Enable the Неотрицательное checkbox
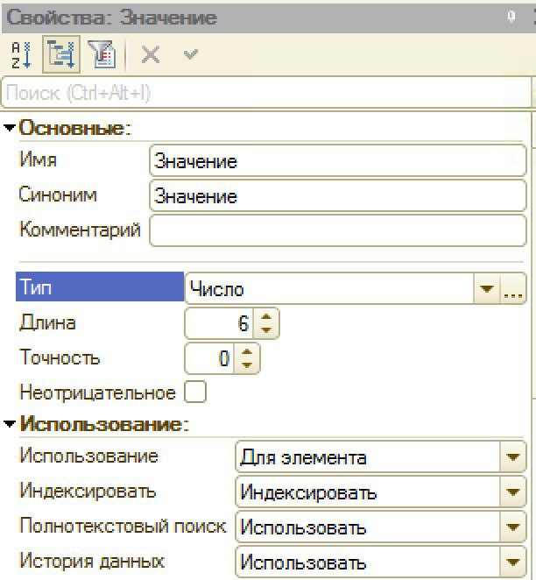 pyautogui.click(x=195, y=392)
